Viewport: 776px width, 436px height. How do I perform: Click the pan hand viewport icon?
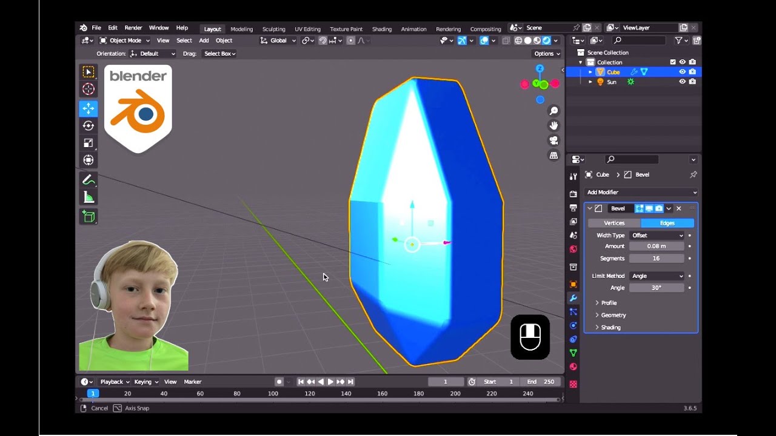point(554,125)
